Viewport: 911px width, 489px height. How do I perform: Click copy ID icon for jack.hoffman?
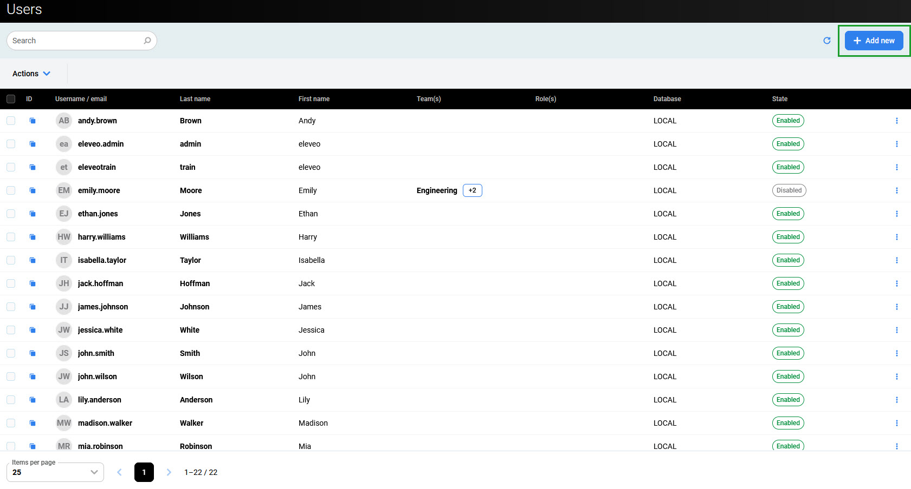(x=33, y=283)
